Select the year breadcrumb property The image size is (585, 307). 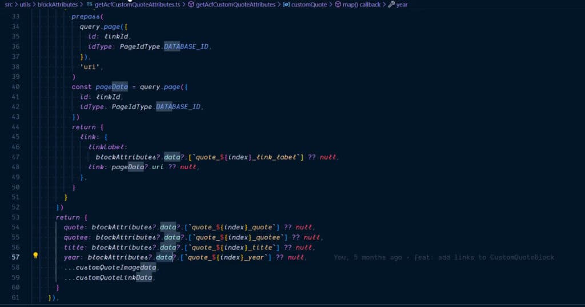[x=402, y=5]
